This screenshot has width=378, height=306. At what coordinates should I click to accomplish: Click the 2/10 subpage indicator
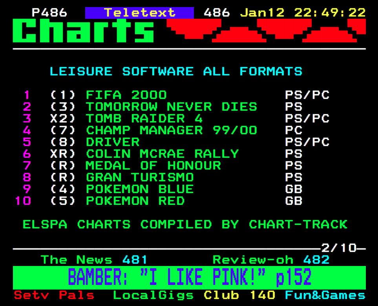click(x=339, y=248)
